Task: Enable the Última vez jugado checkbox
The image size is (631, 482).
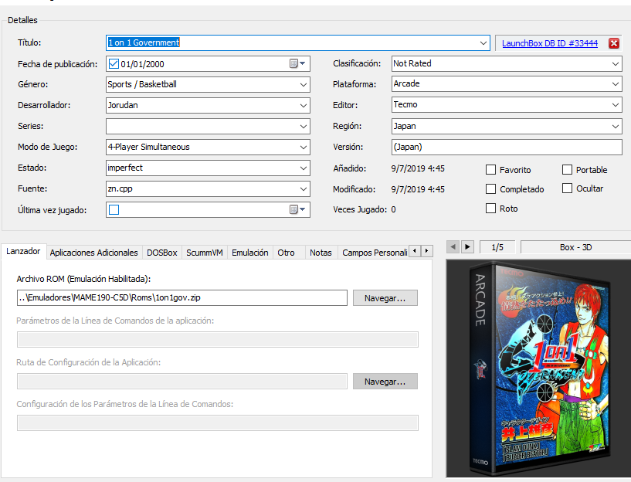Action: (114, 209)
